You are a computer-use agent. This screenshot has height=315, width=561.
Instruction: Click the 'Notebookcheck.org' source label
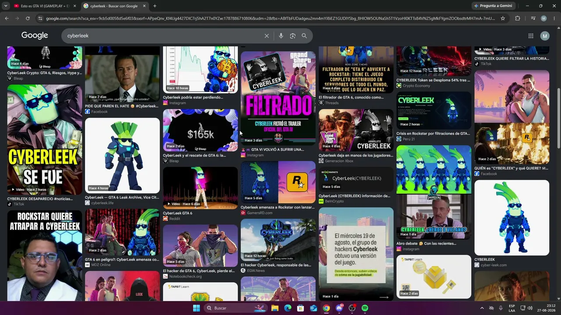coord(185,276)
